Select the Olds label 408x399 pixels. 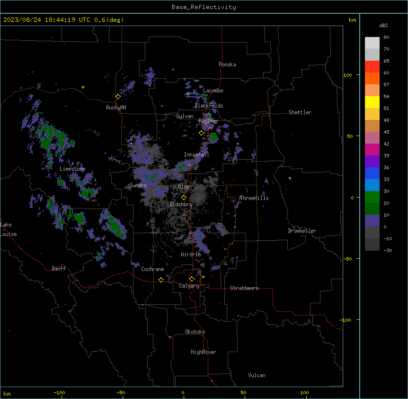click(184, 187)
